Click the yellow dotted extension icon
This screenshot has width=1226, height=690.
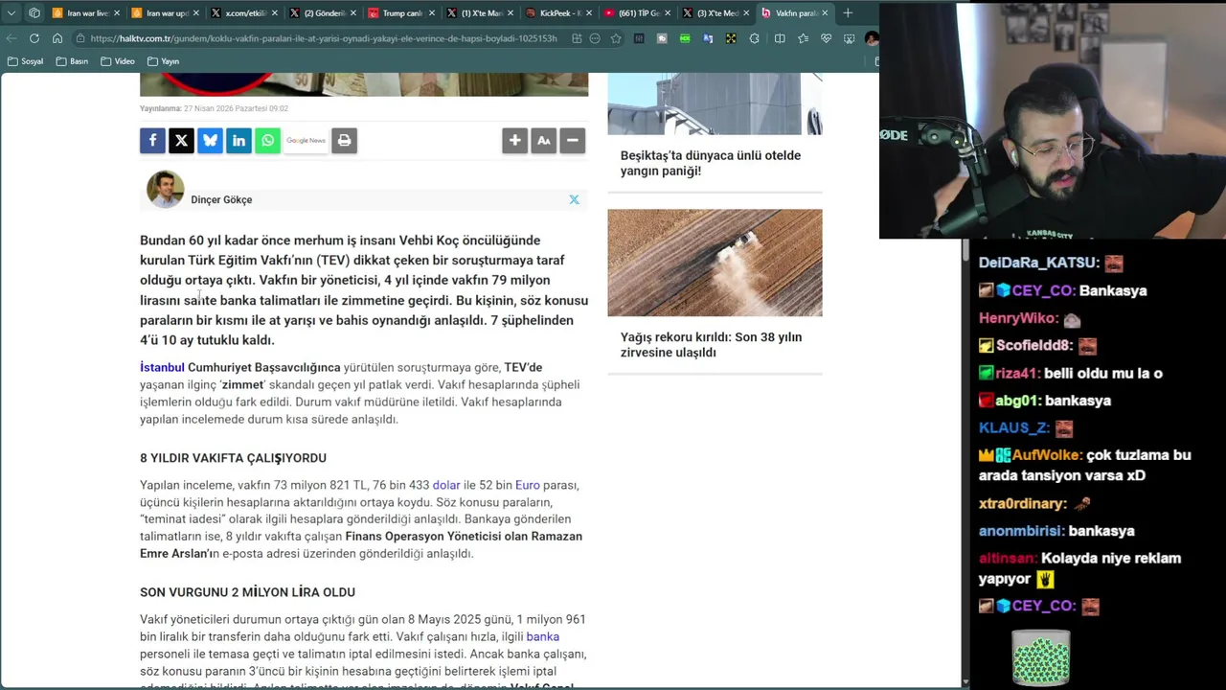pyautogui.click(x=731, y=38)
